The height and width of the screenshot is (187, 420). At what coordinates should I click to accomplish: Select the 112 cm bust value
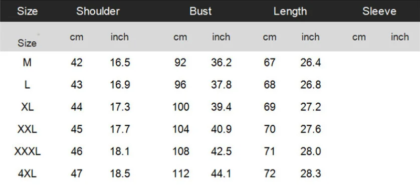[181, 174]
